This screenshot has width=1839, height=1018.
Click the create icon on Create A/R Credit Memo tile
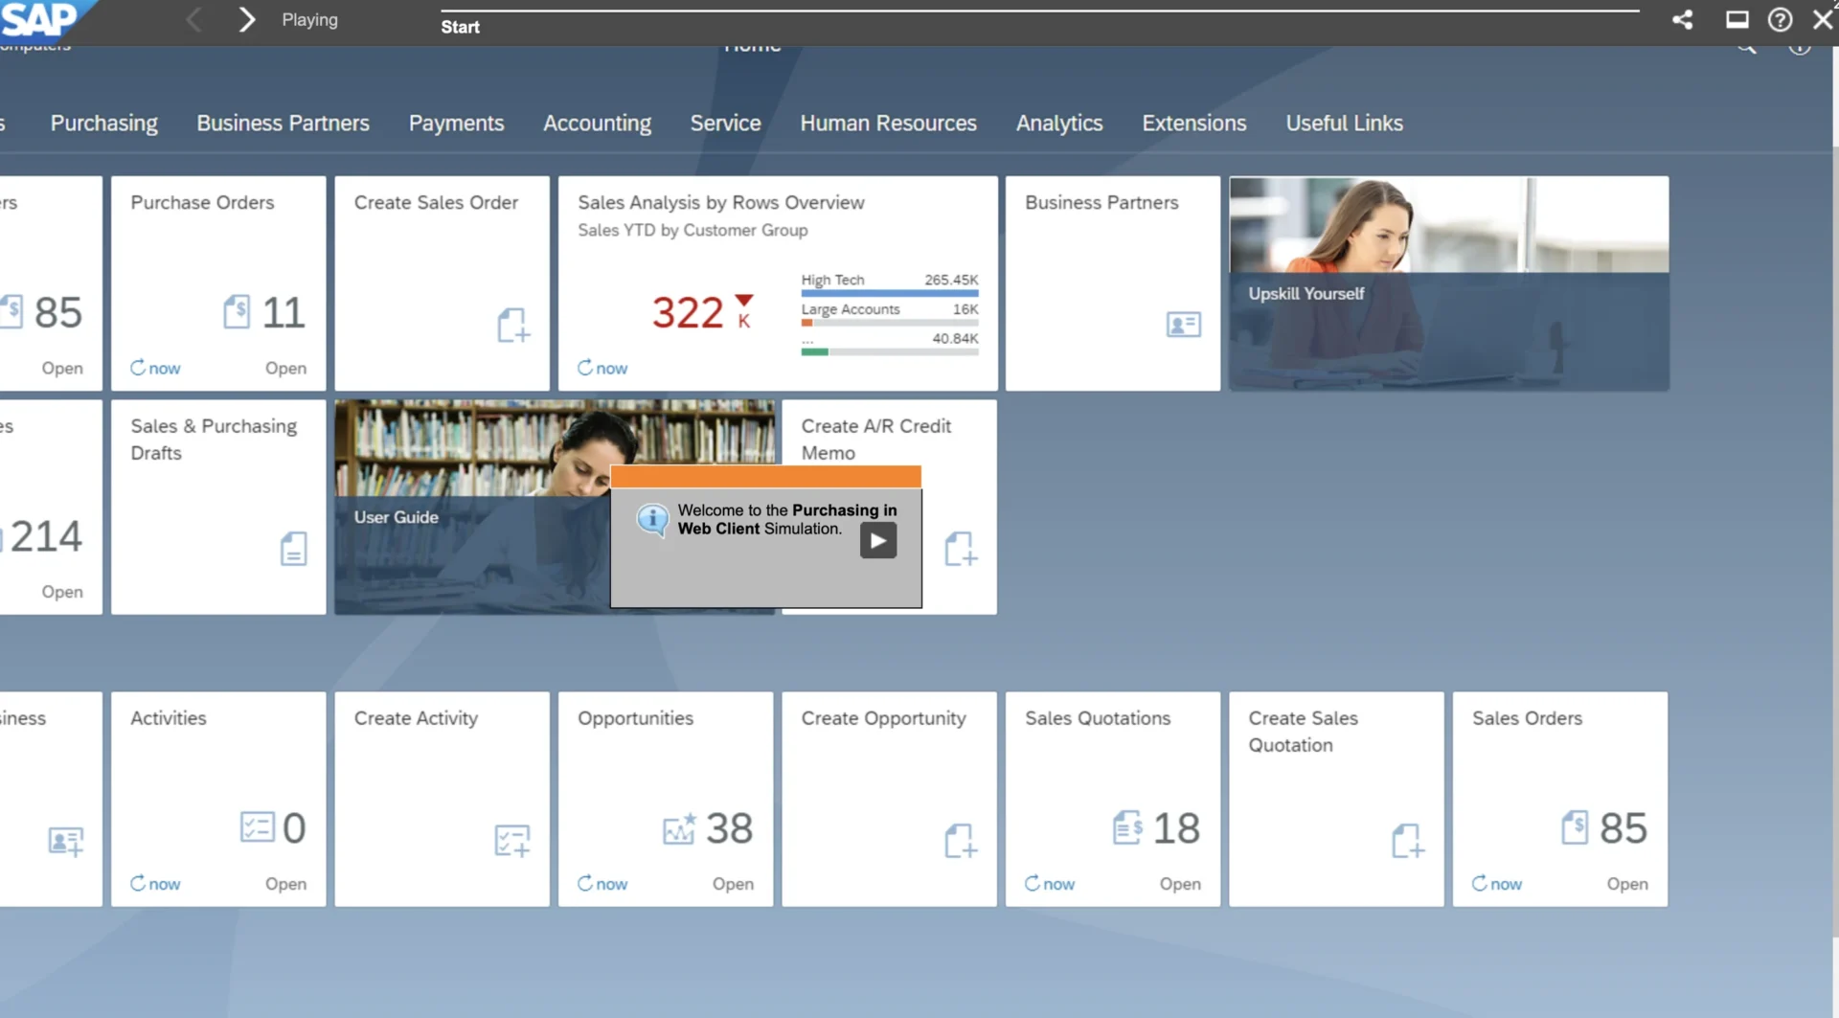[962, 548]
